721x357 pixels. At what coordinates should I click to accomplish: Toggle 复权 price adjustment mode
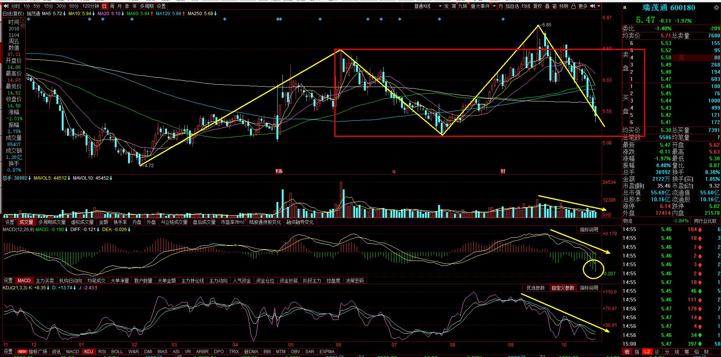[x=537, y=6]
